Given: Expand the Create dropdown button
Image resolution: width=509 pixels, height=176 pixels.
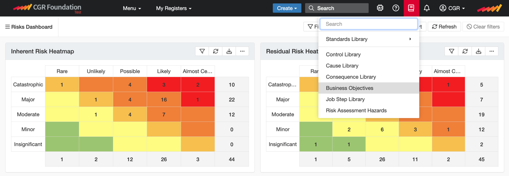Looking at the screenshot, I should tap(287, 8).
